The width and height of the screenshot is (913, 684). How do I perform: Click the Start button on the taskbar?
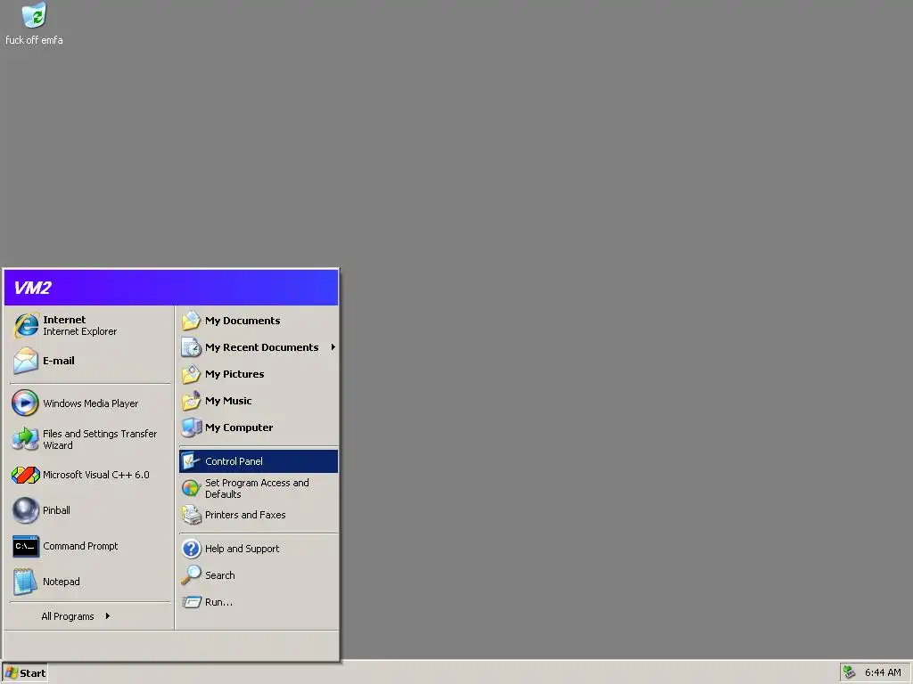(x=25, y=673)
